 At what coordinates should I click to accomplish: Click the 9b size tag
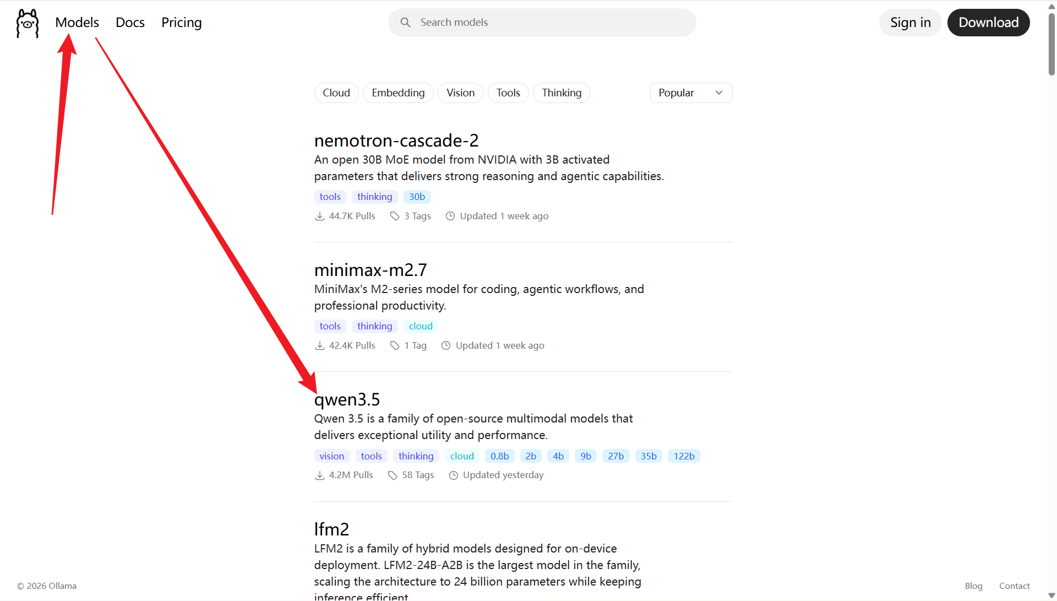pyautogui.click(x=586, y=456)
